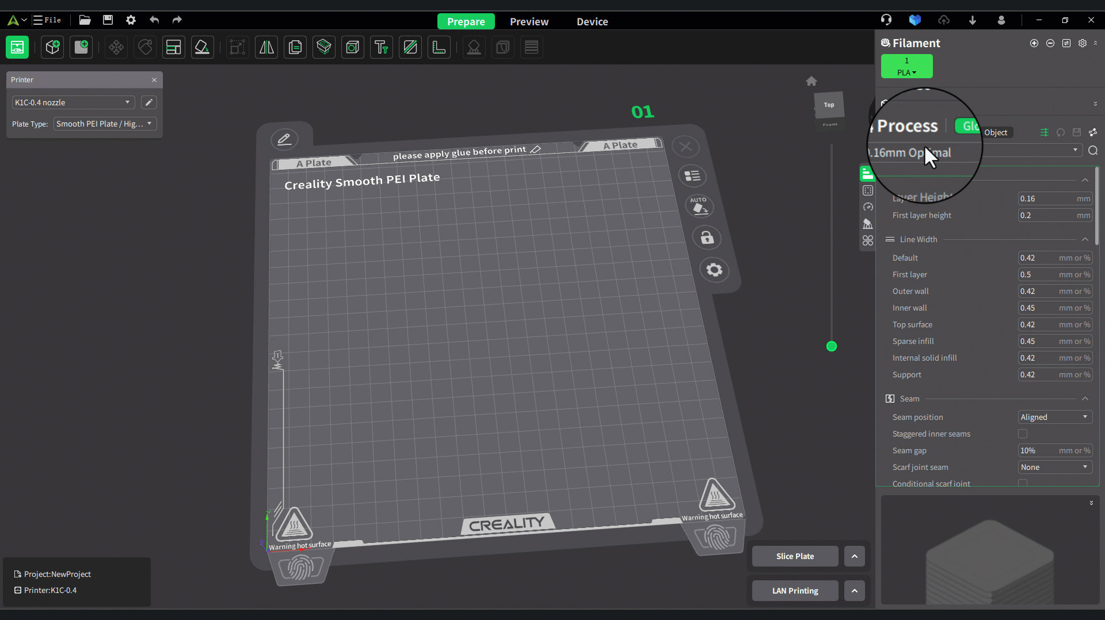The image size is (1105, 620).
Task: Click the Slice Plate button
Action: coord(795,556)
